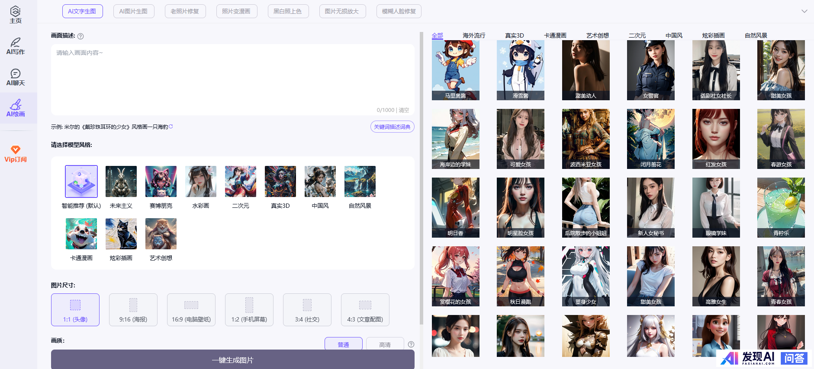The image size is (814, 369).
Task: Click the help icon beside 高清 quality
Action: pos(411,344)
